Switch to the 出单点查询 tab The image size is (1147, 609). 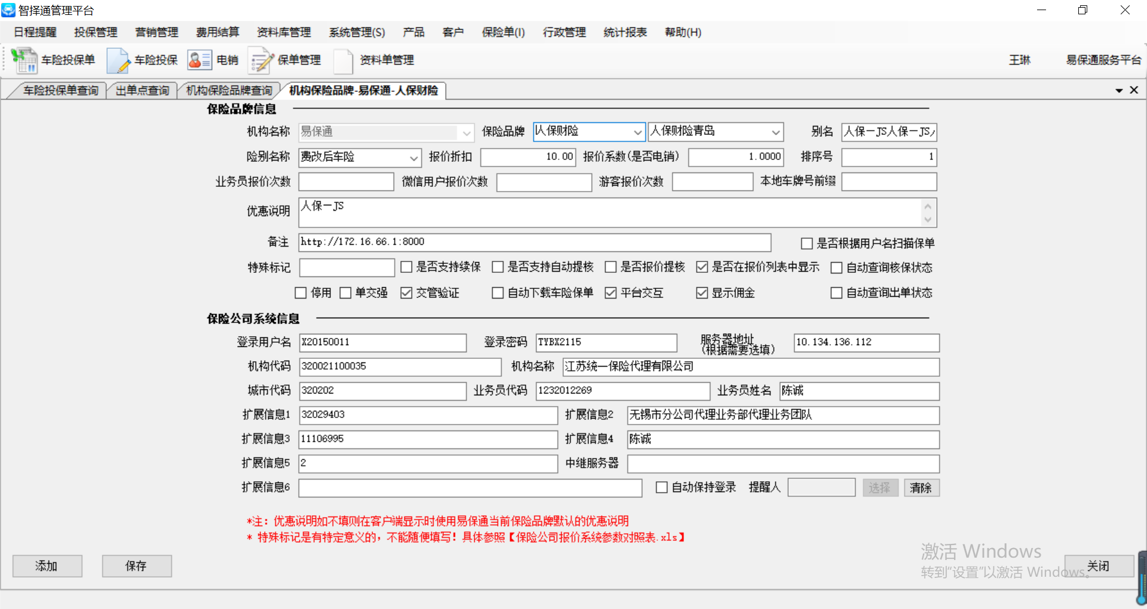tap(142, 91)
